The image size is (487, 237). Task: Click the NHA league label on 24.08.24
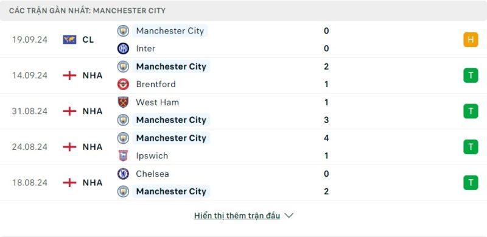[93, 147]
